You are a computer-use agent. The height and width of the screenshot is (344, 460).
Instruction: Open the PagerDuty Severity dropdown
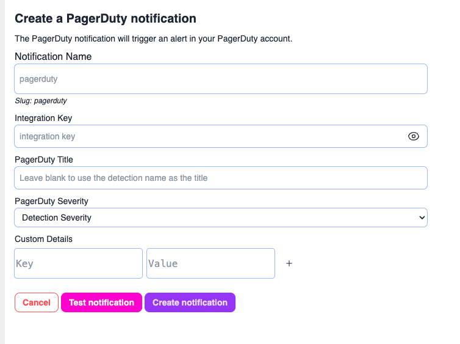coord(220,218)
